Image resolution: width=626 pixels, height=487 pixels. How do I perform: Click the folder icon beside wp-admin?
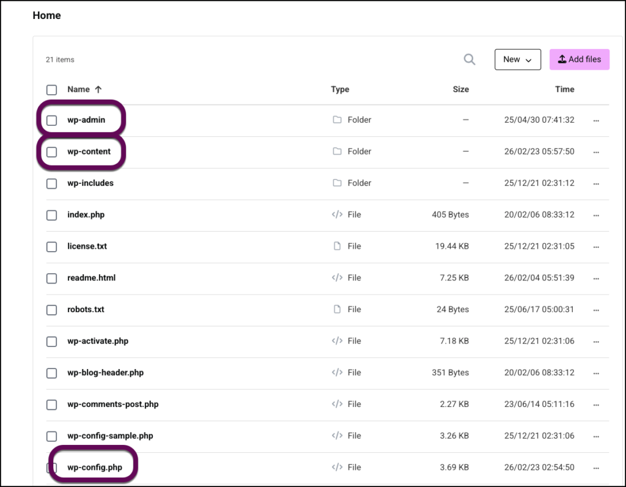point(337,120)
